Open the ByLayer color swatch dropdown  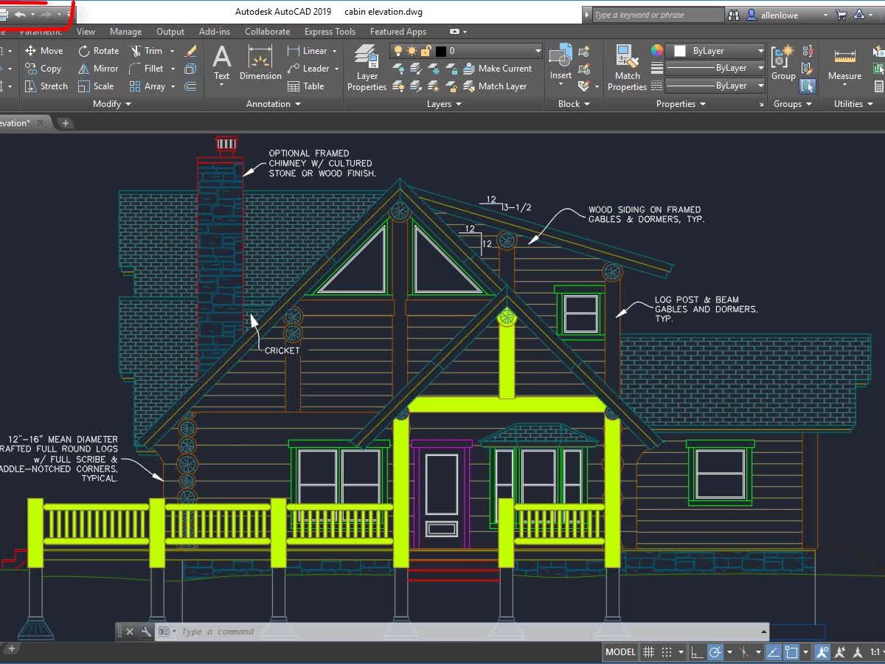point(715,51)
